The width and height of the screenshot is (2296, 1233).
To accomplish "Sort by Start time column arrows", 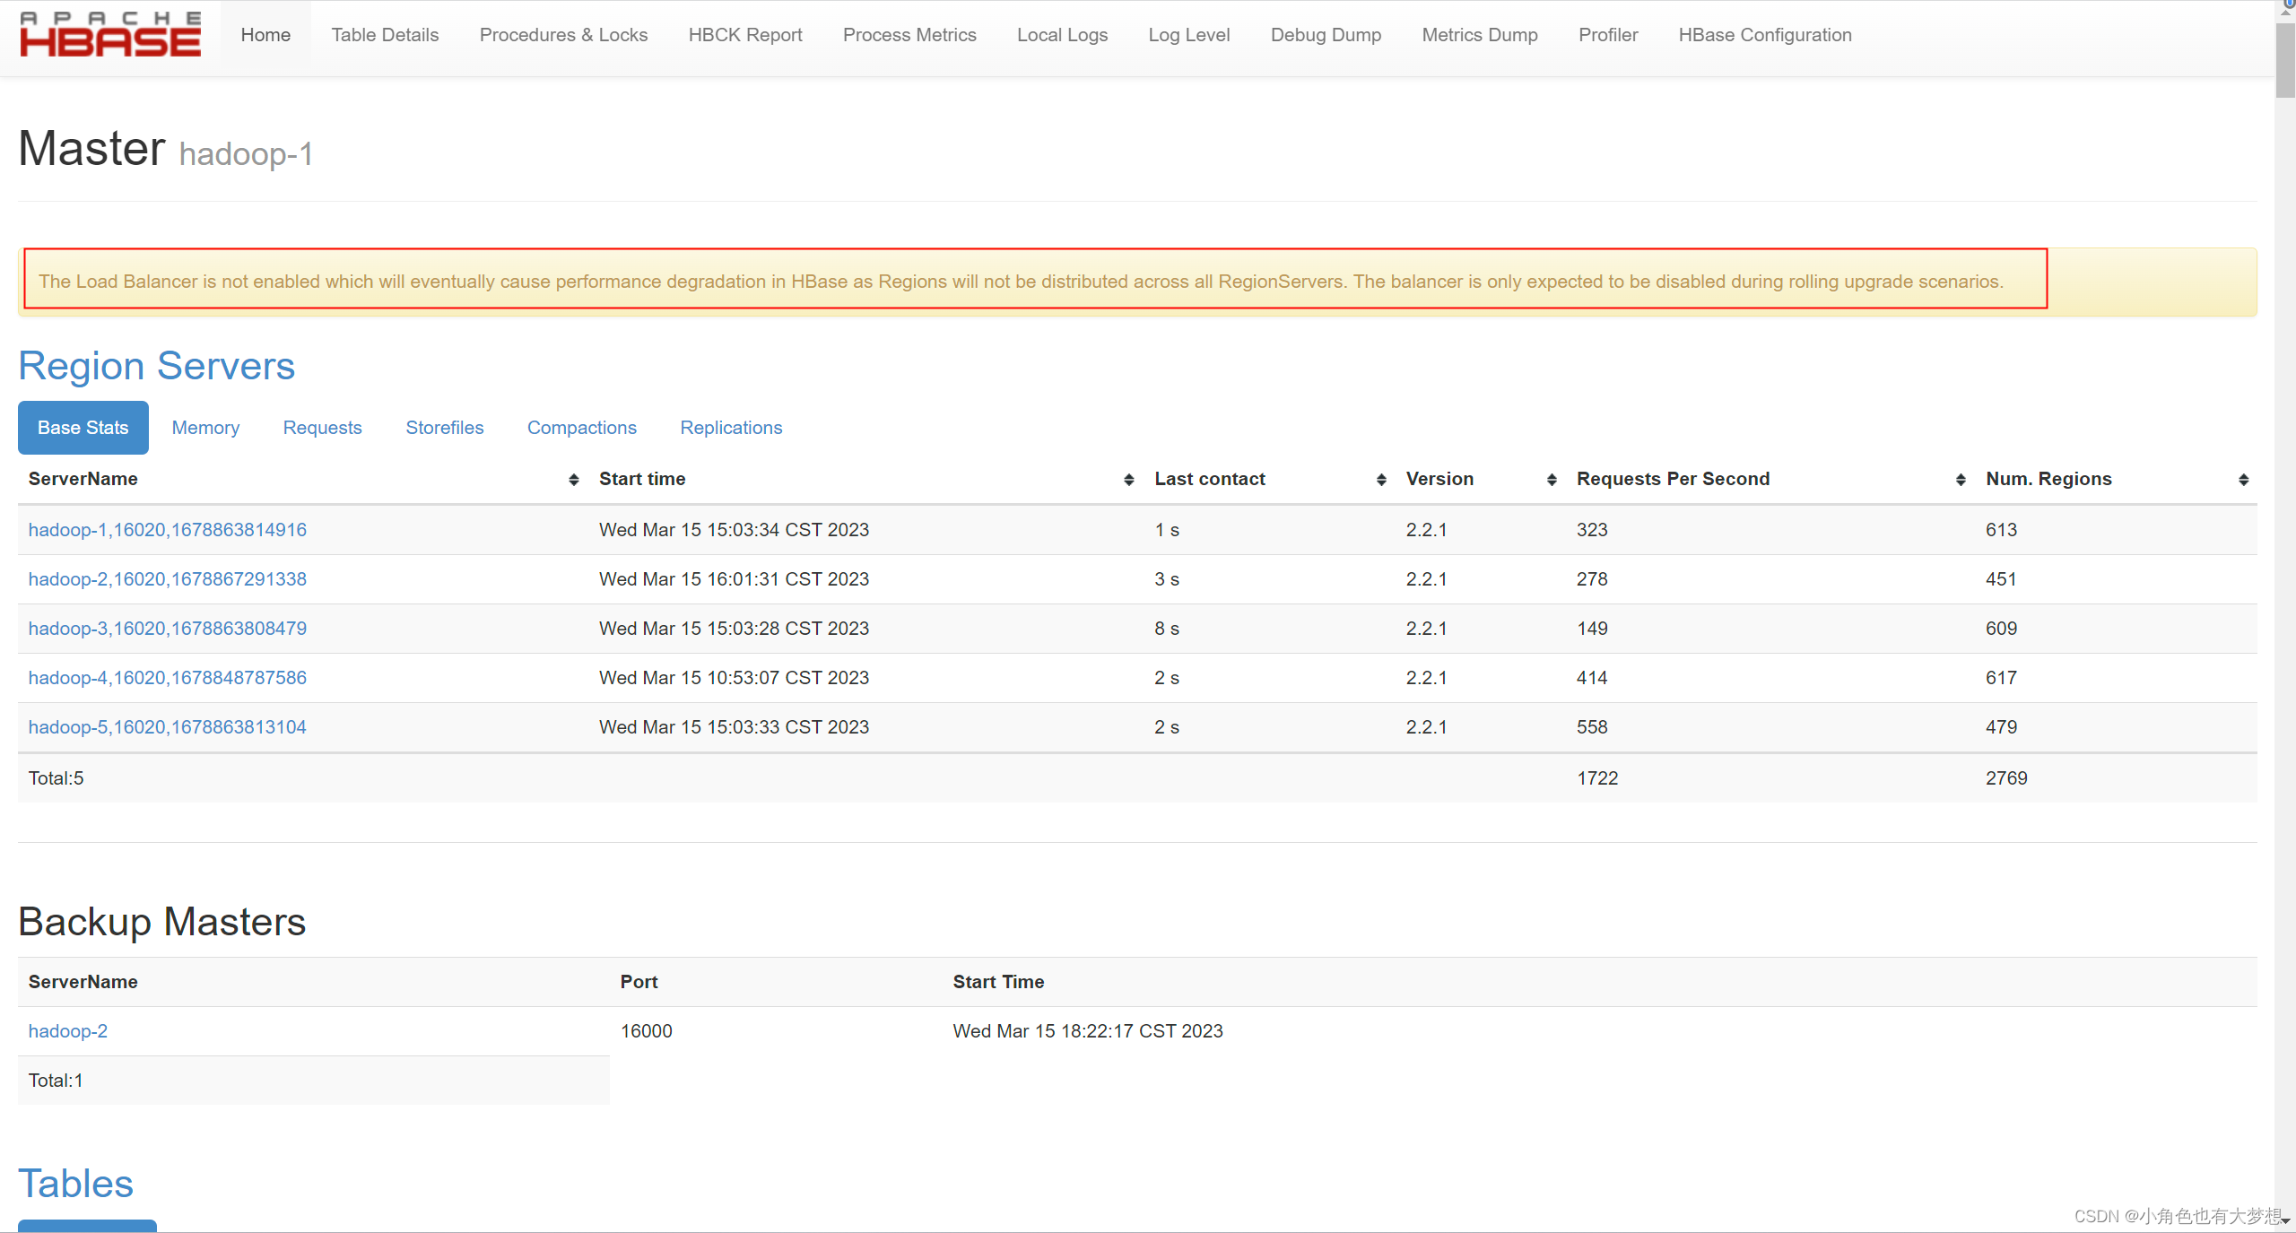I will [x=1128, y=480].
